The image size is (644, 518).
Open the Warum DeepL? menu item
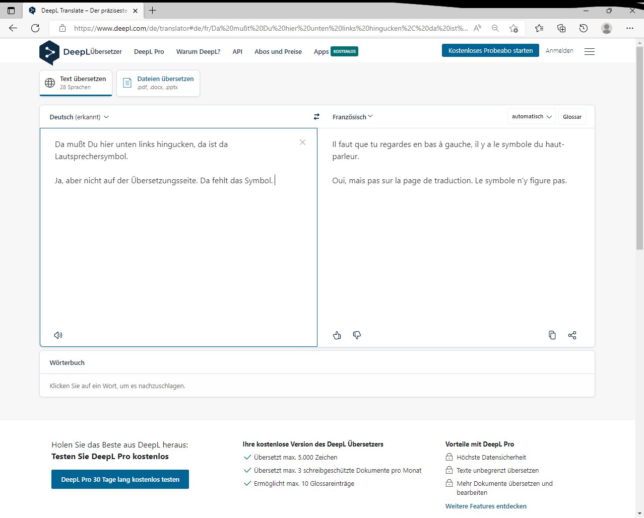click(x=198, y=51)
